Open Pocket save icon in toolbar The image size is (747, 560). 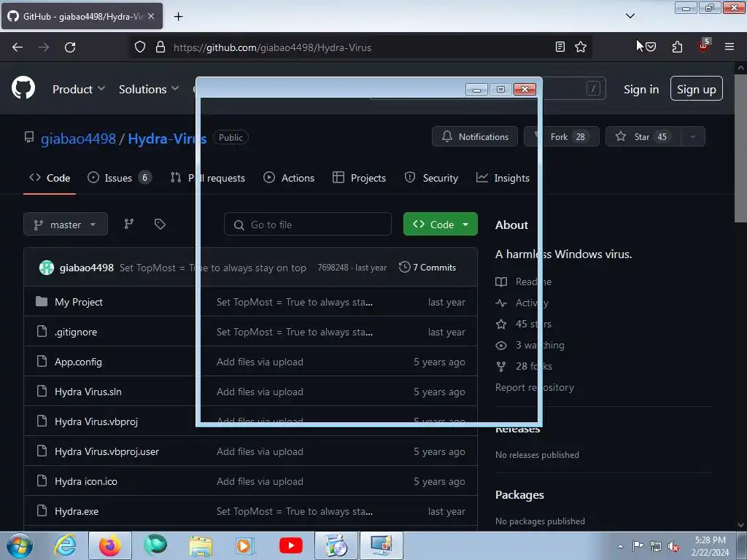[x=651, y=47]
